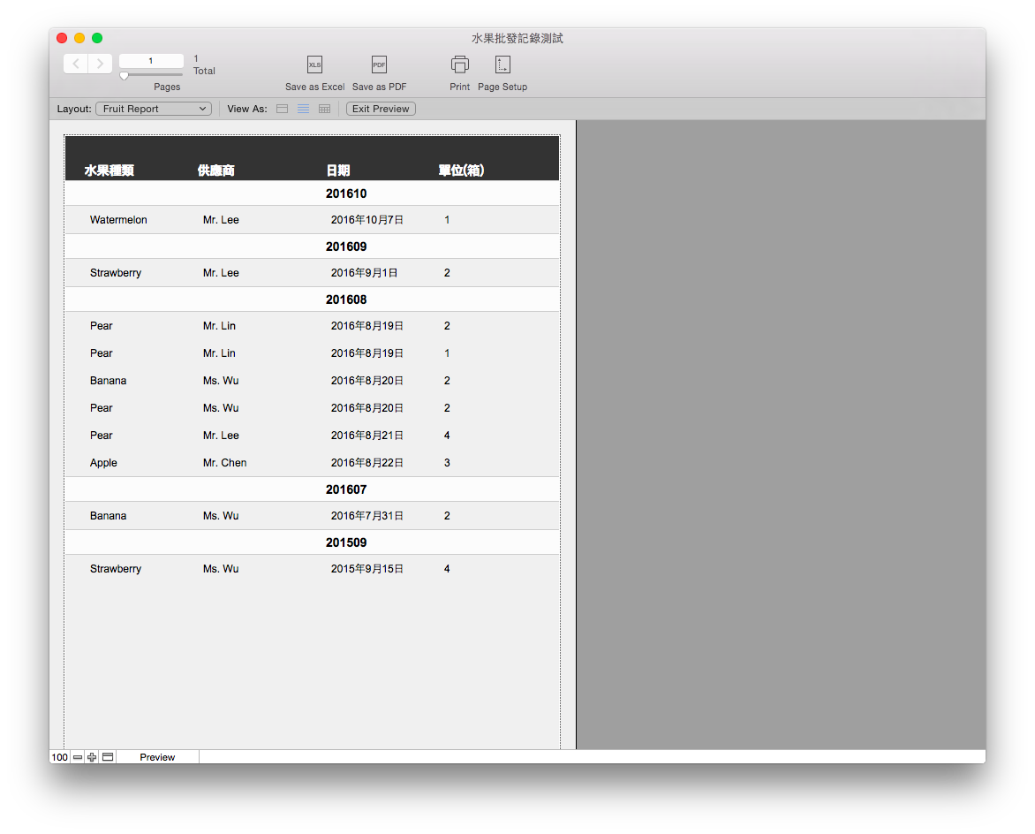Zoom in using plus icon in status bar
Viewport: 1035px width, 834px height.
pos(92,757)
